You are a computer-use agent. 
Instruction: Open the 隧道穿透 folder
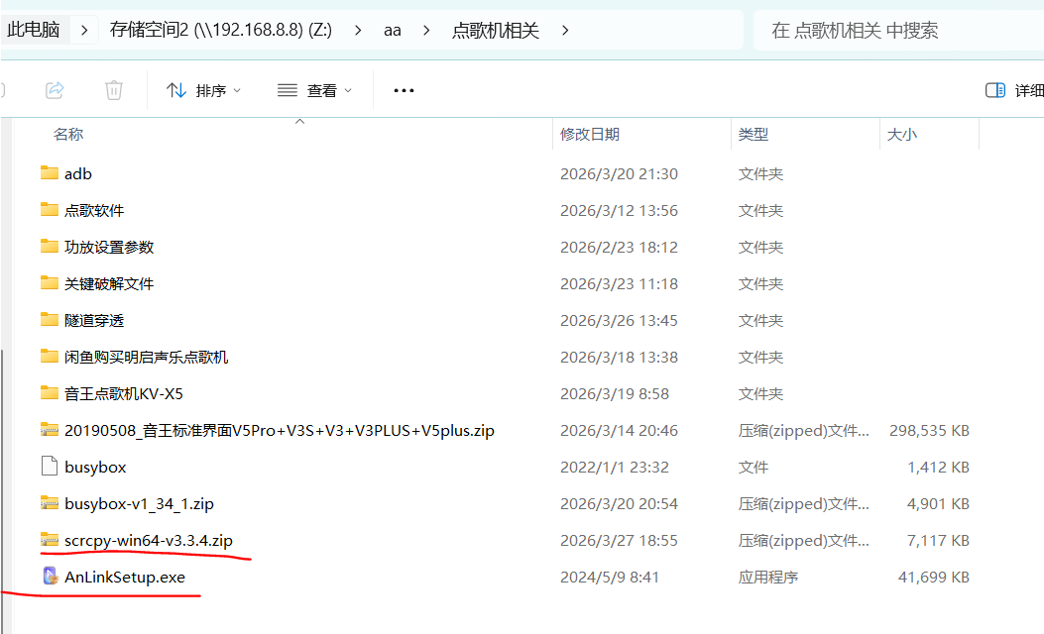click(x=89, y=320)
